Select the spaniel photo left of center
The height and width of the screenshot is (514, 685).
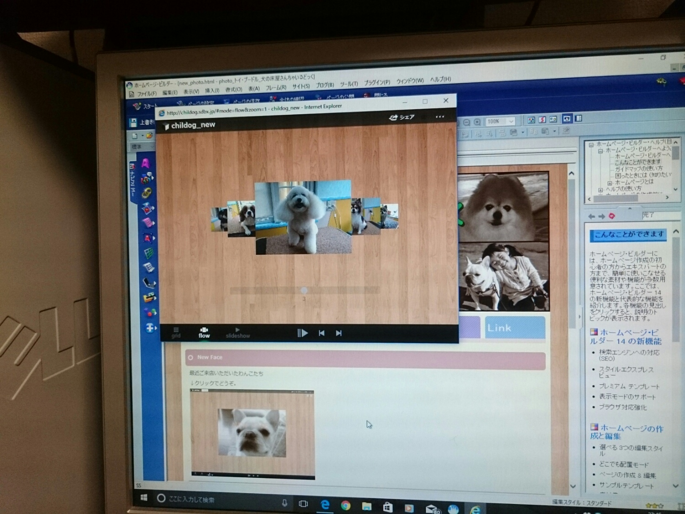[x=241, y=219]
